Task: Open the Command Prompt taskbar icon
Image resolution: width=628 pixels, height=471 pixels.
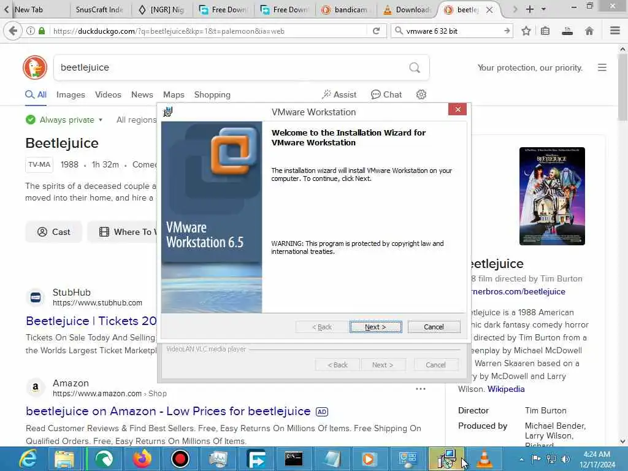Action: pyautogui.click(x=294, y=459)
